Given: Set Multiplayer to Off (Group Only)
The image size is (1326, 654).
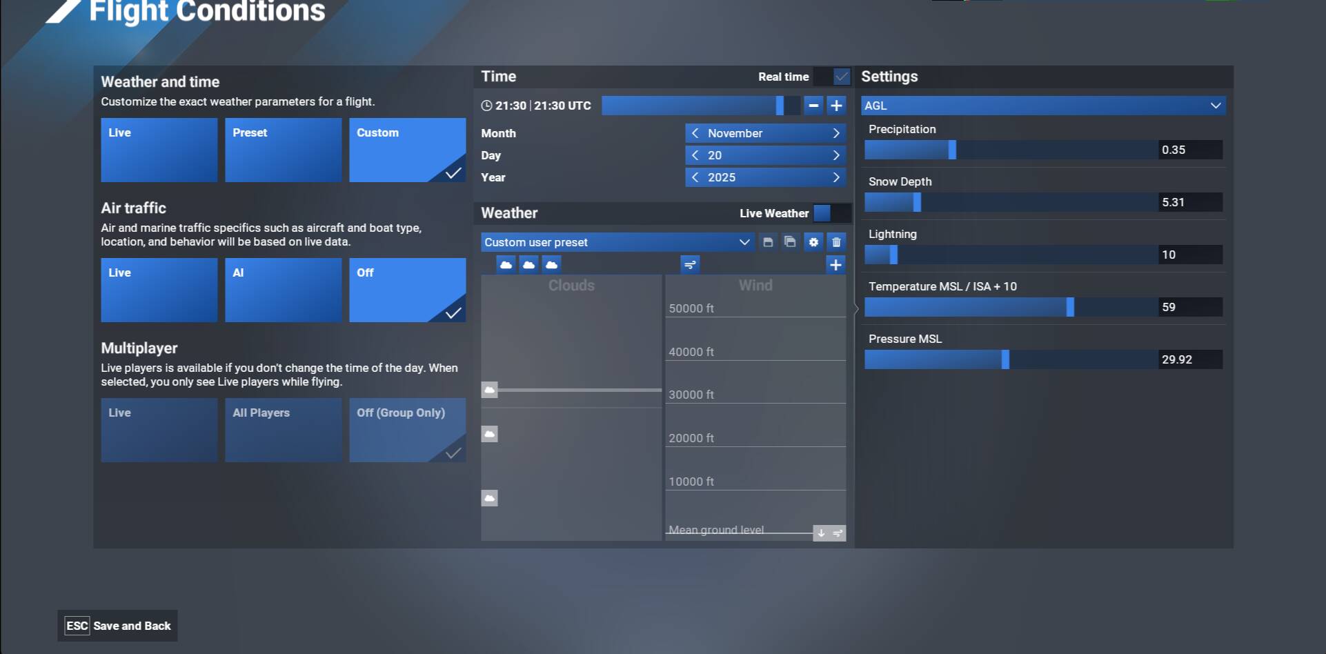Looking at the screenshot, I should (408, 430).
